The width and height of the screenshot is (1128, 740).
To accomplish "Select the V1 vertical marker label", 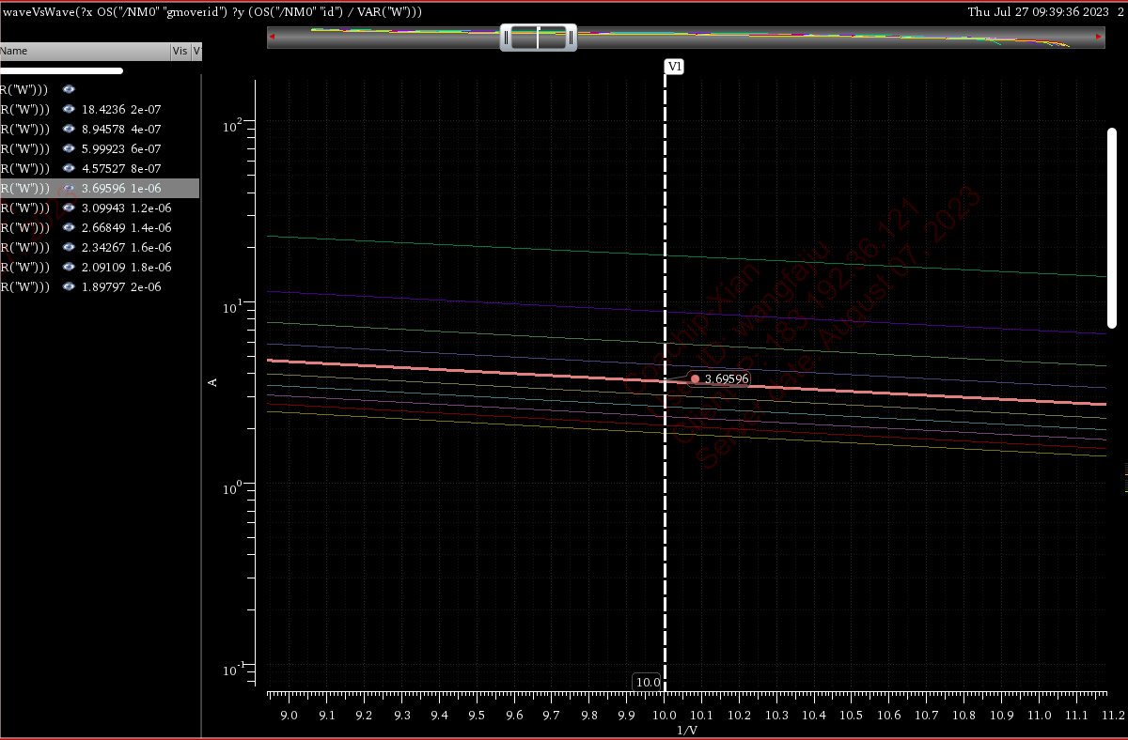I will 674,67.
